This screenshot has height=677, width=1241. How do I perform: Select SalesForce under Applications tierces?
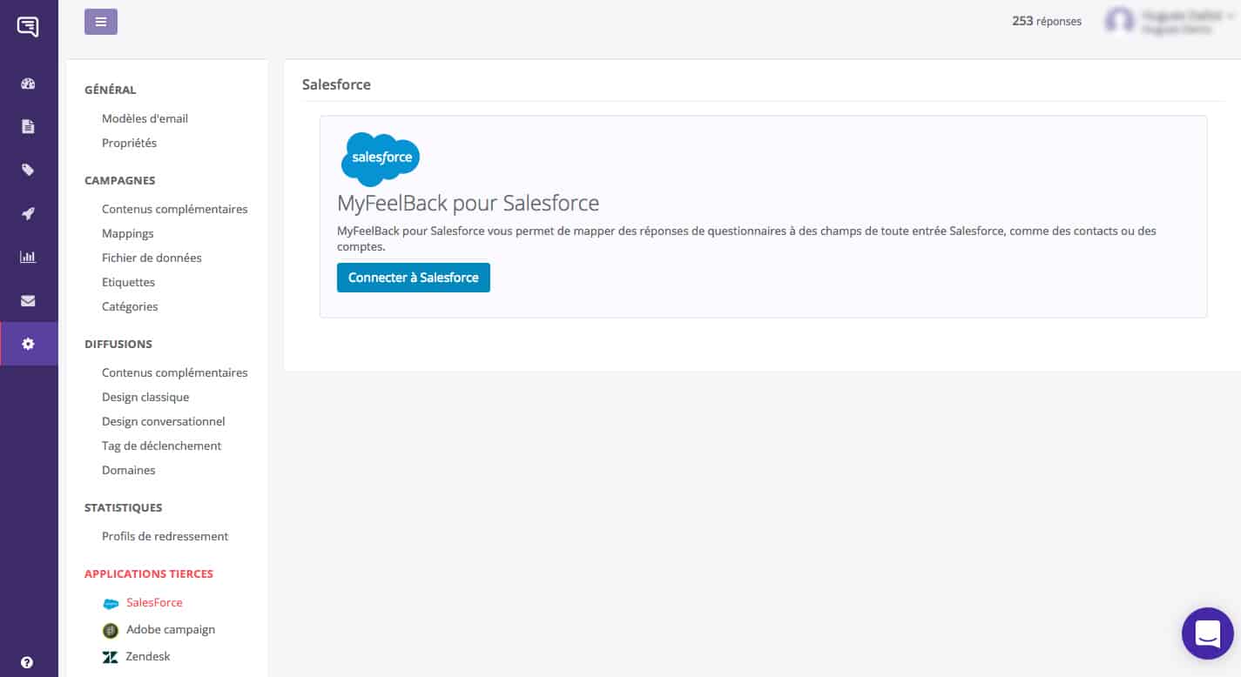click(154, 602)
